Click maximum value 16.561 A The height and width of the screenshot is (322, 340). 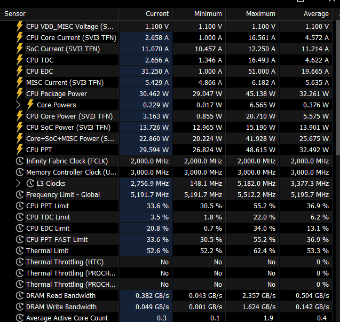(x=262, y=38)
